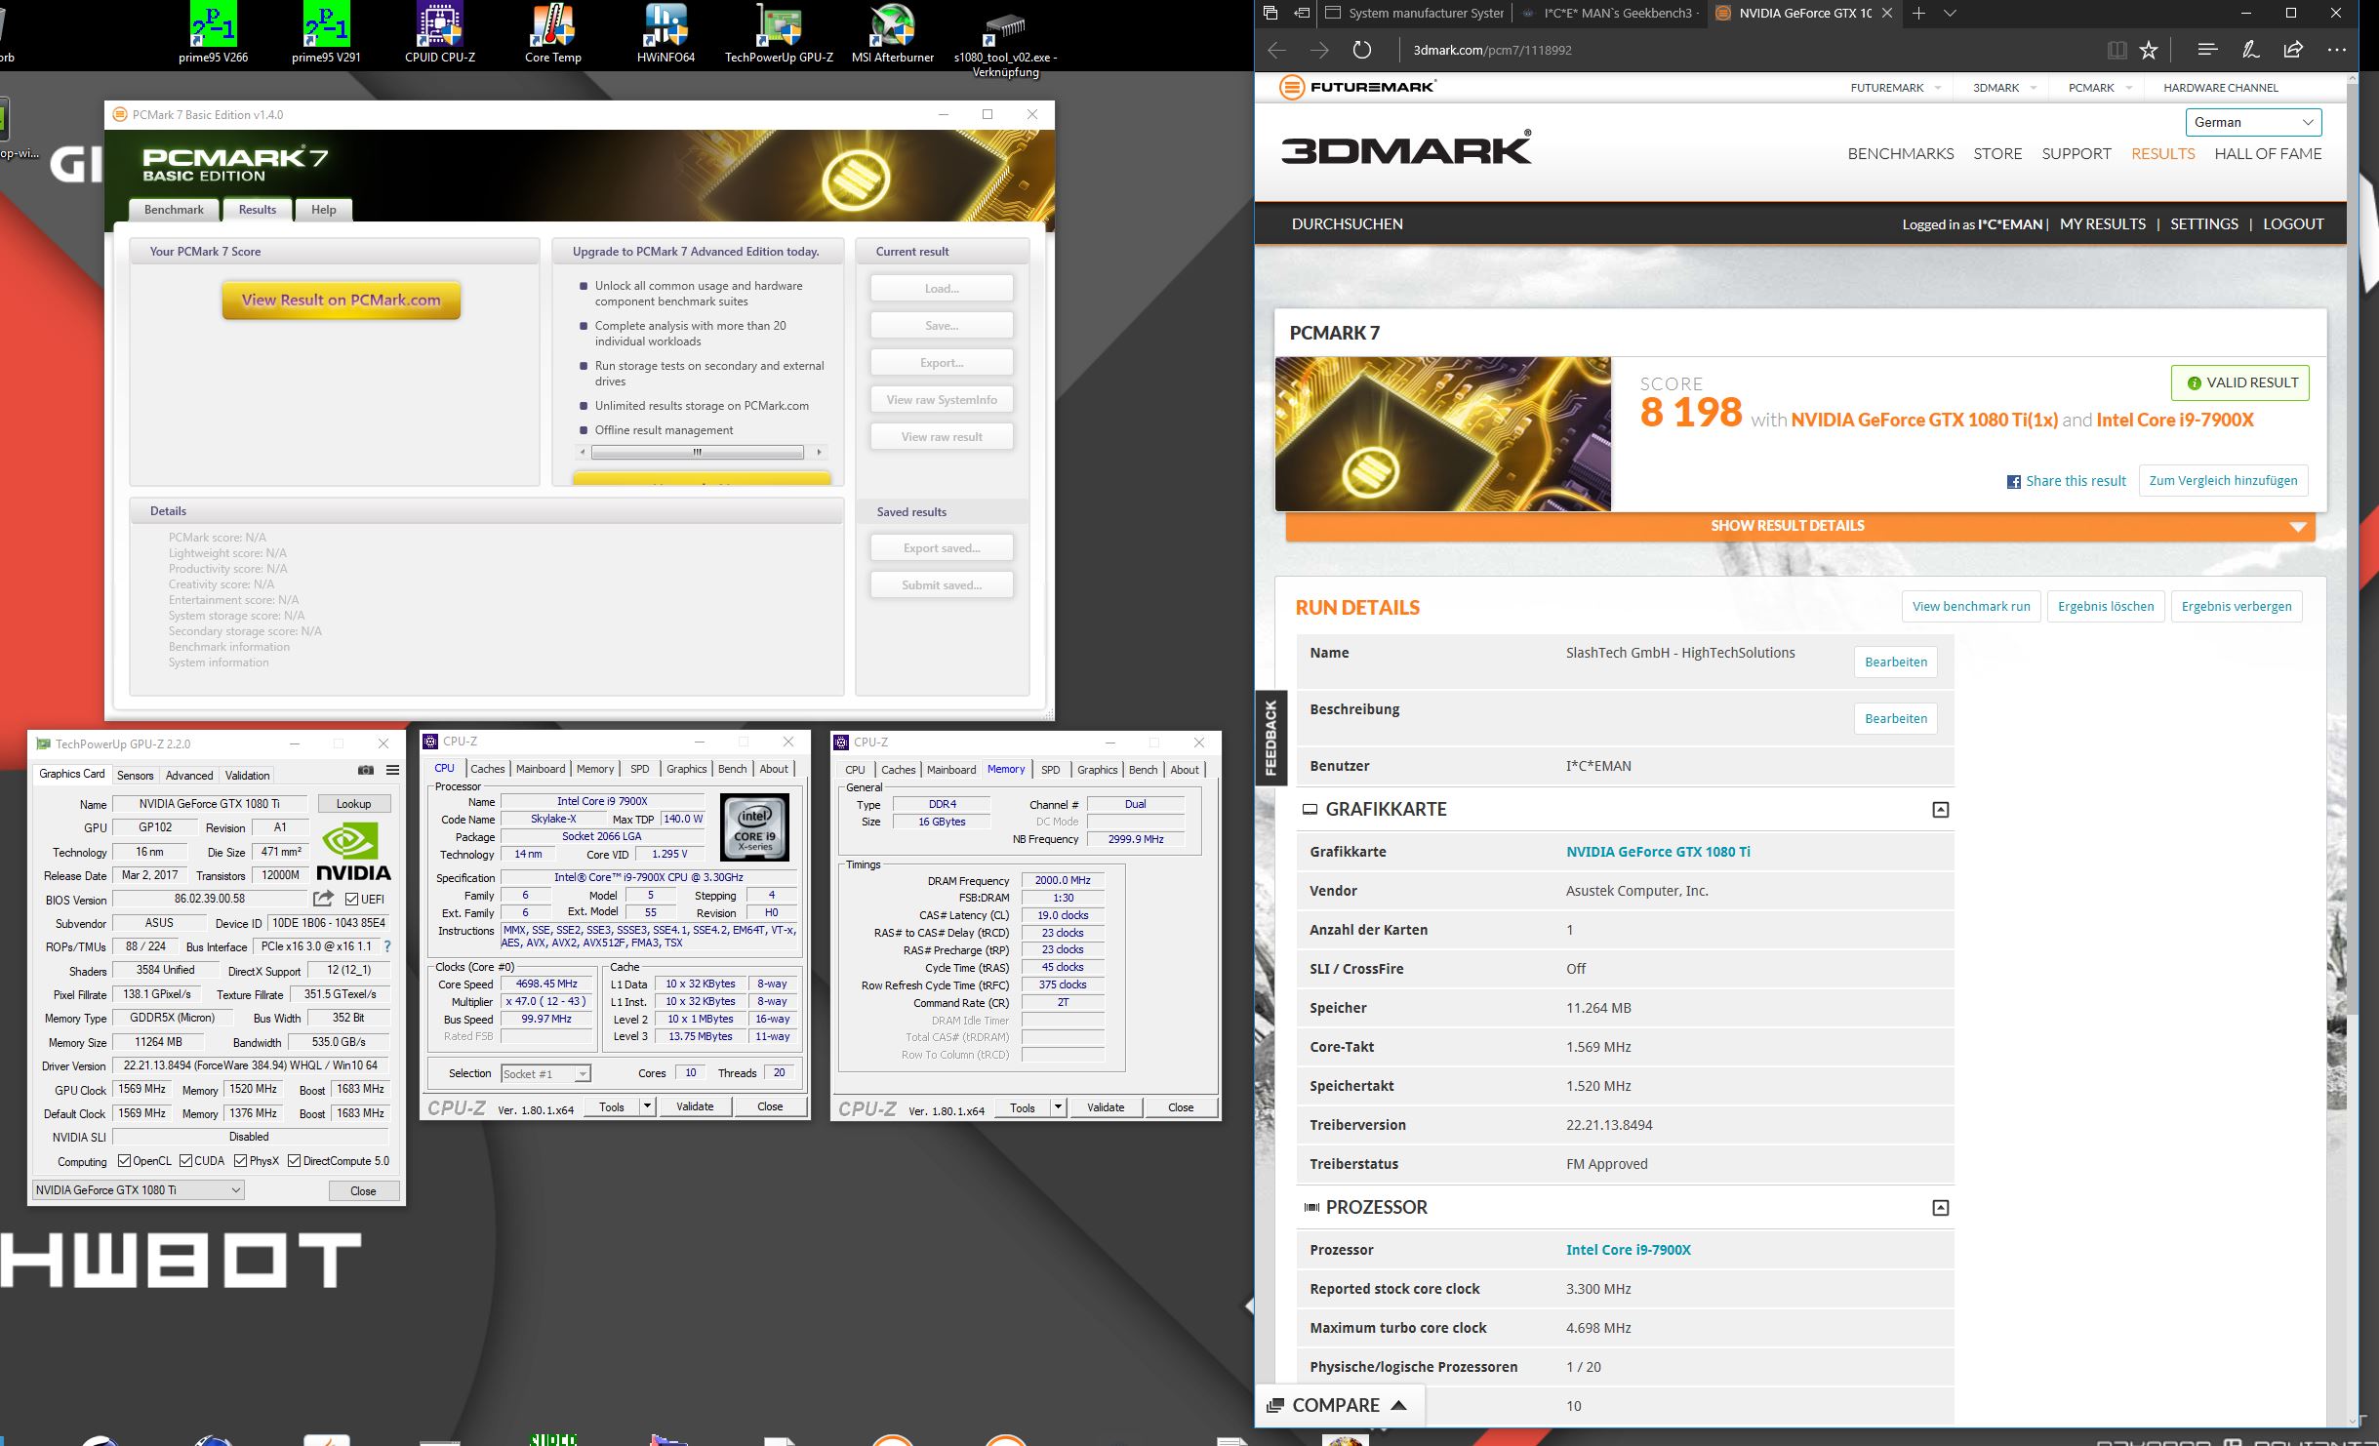The image size is (2379, 1446).
Task: Click View Result on PCMark.com
Action: coord(341,300)
